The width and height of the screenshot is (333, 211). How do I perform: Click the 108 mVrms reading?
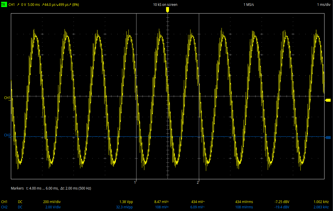[244, 207]
